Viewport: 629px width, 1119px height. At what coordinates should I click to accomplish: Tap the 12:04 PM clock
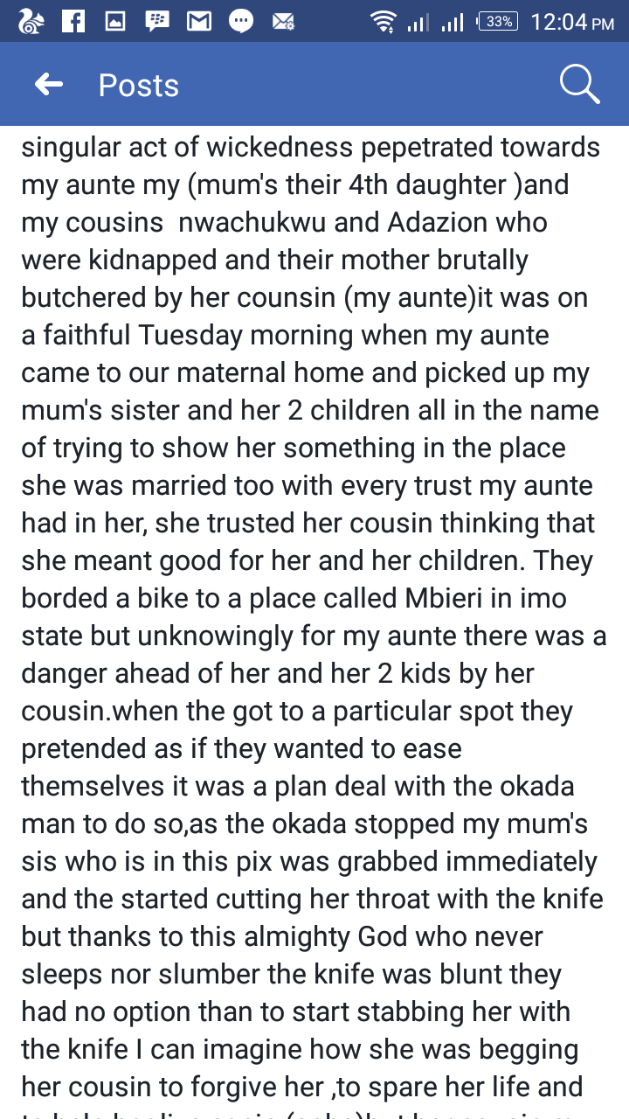pyautogui.click(x=572, y=22)
